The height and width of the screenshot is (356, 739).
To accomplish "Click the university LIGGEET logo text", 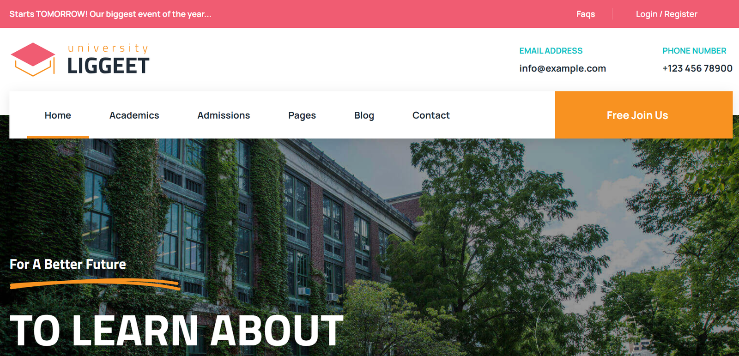I will pyautogui.click(x=109, y=60).
